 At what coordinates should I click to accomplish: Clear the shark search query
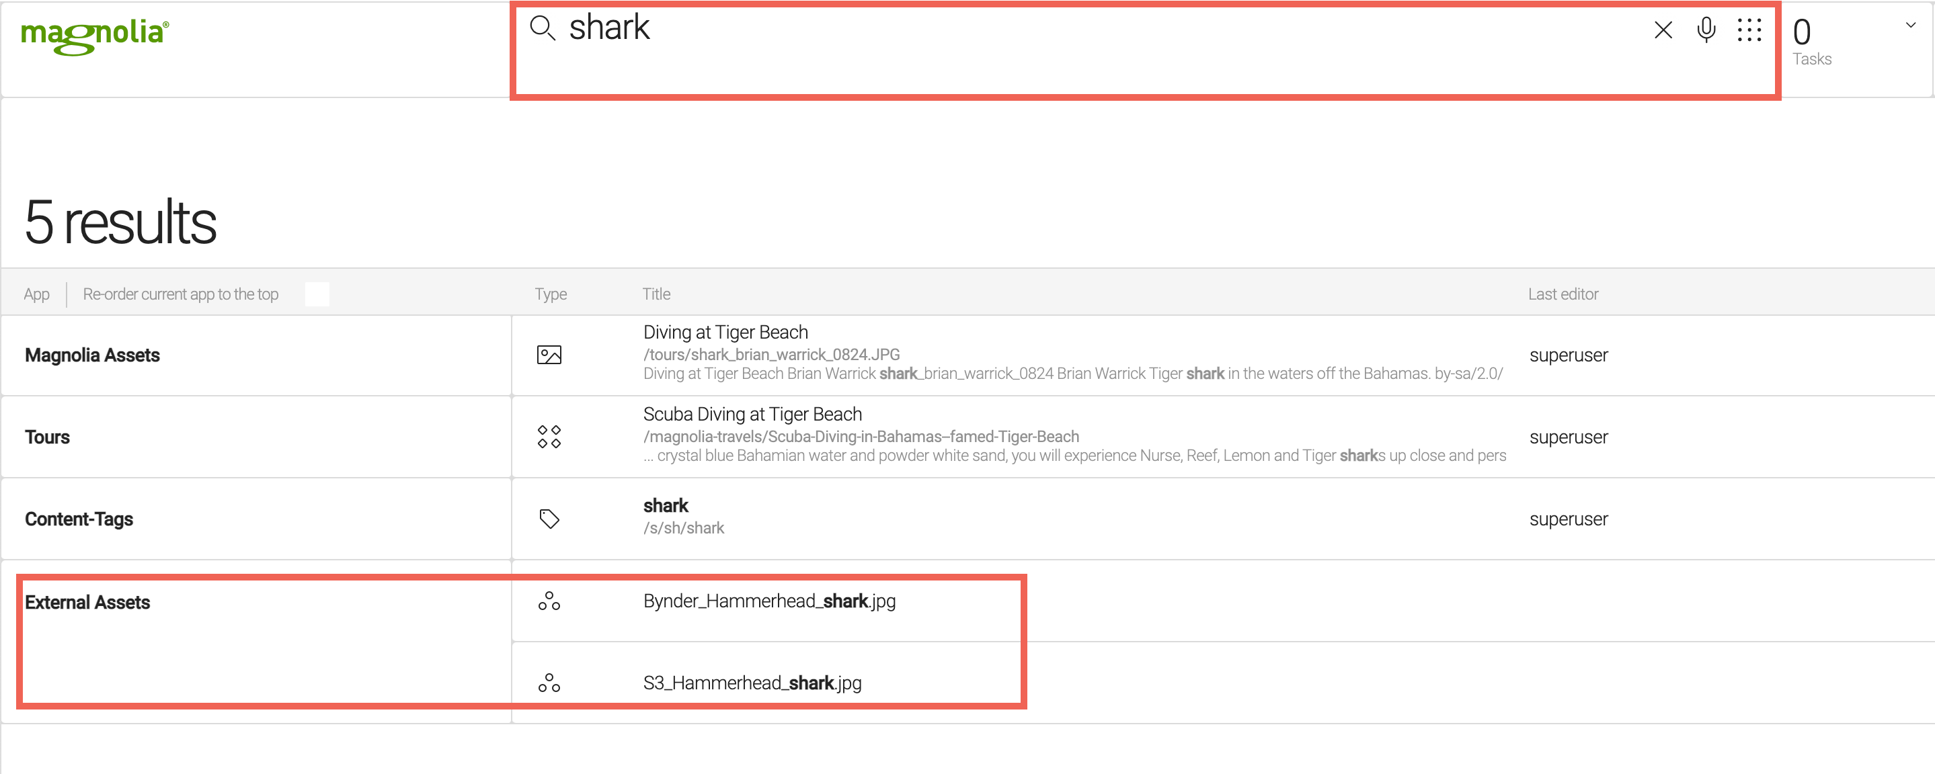[x=1663, y=30]
